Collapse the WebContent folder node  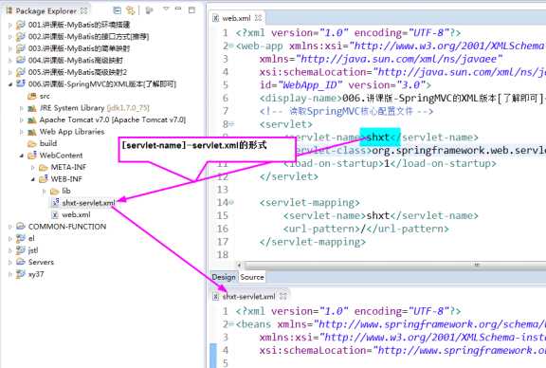22,156
